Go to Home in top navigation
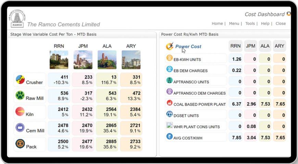The height and width of the screenshot is (164, 298). (x=217, y=24)
